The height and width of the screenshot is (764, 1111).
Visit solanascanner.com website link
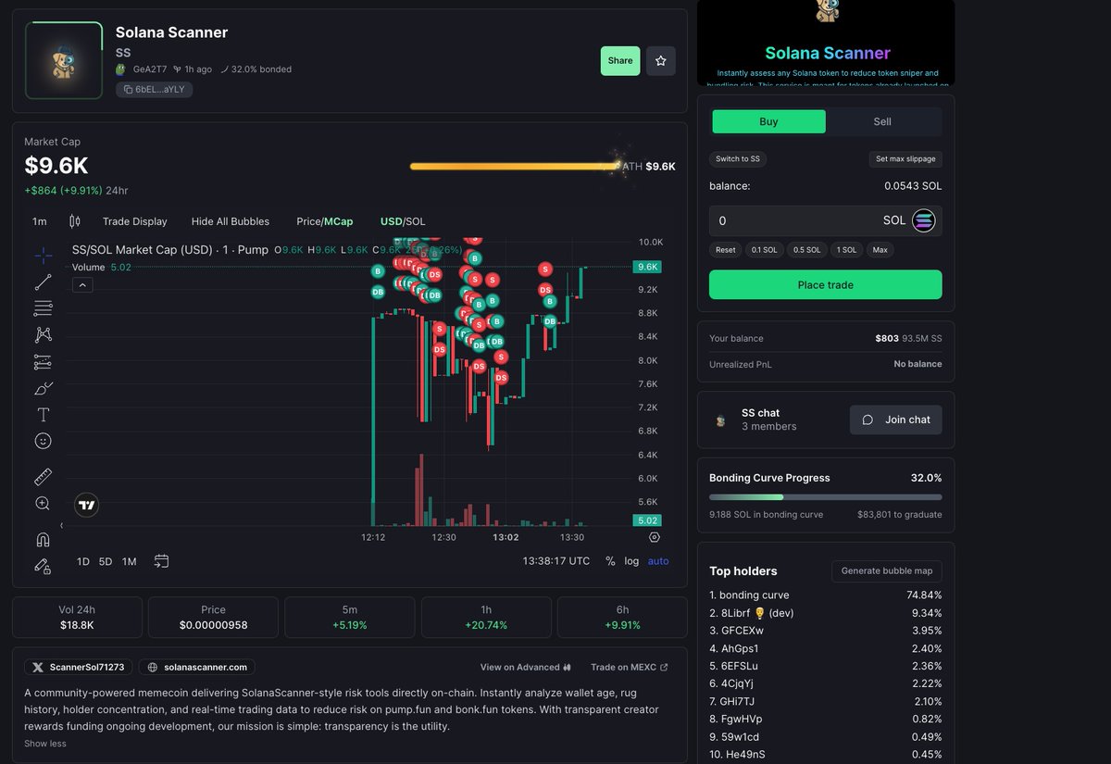(x=197, y=667)
